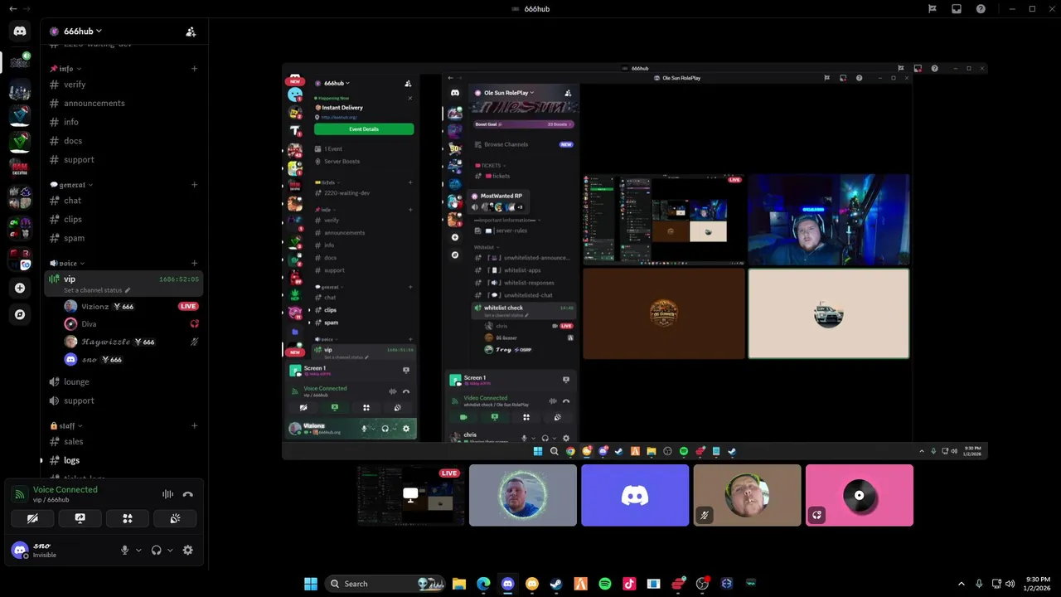1061x597 pixels.
Task: Select voice member Diva
Action: [130, 324]
